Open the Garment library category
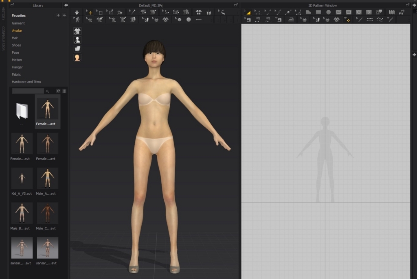The image size is (417, 279). (x=18, y=23)
